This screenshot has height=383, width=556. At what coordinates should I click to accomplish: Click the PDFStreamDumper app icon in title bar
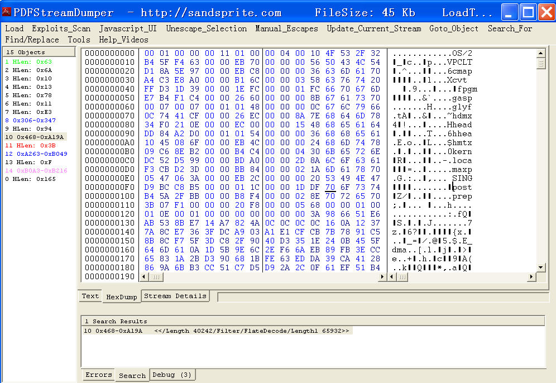point(6,12)
